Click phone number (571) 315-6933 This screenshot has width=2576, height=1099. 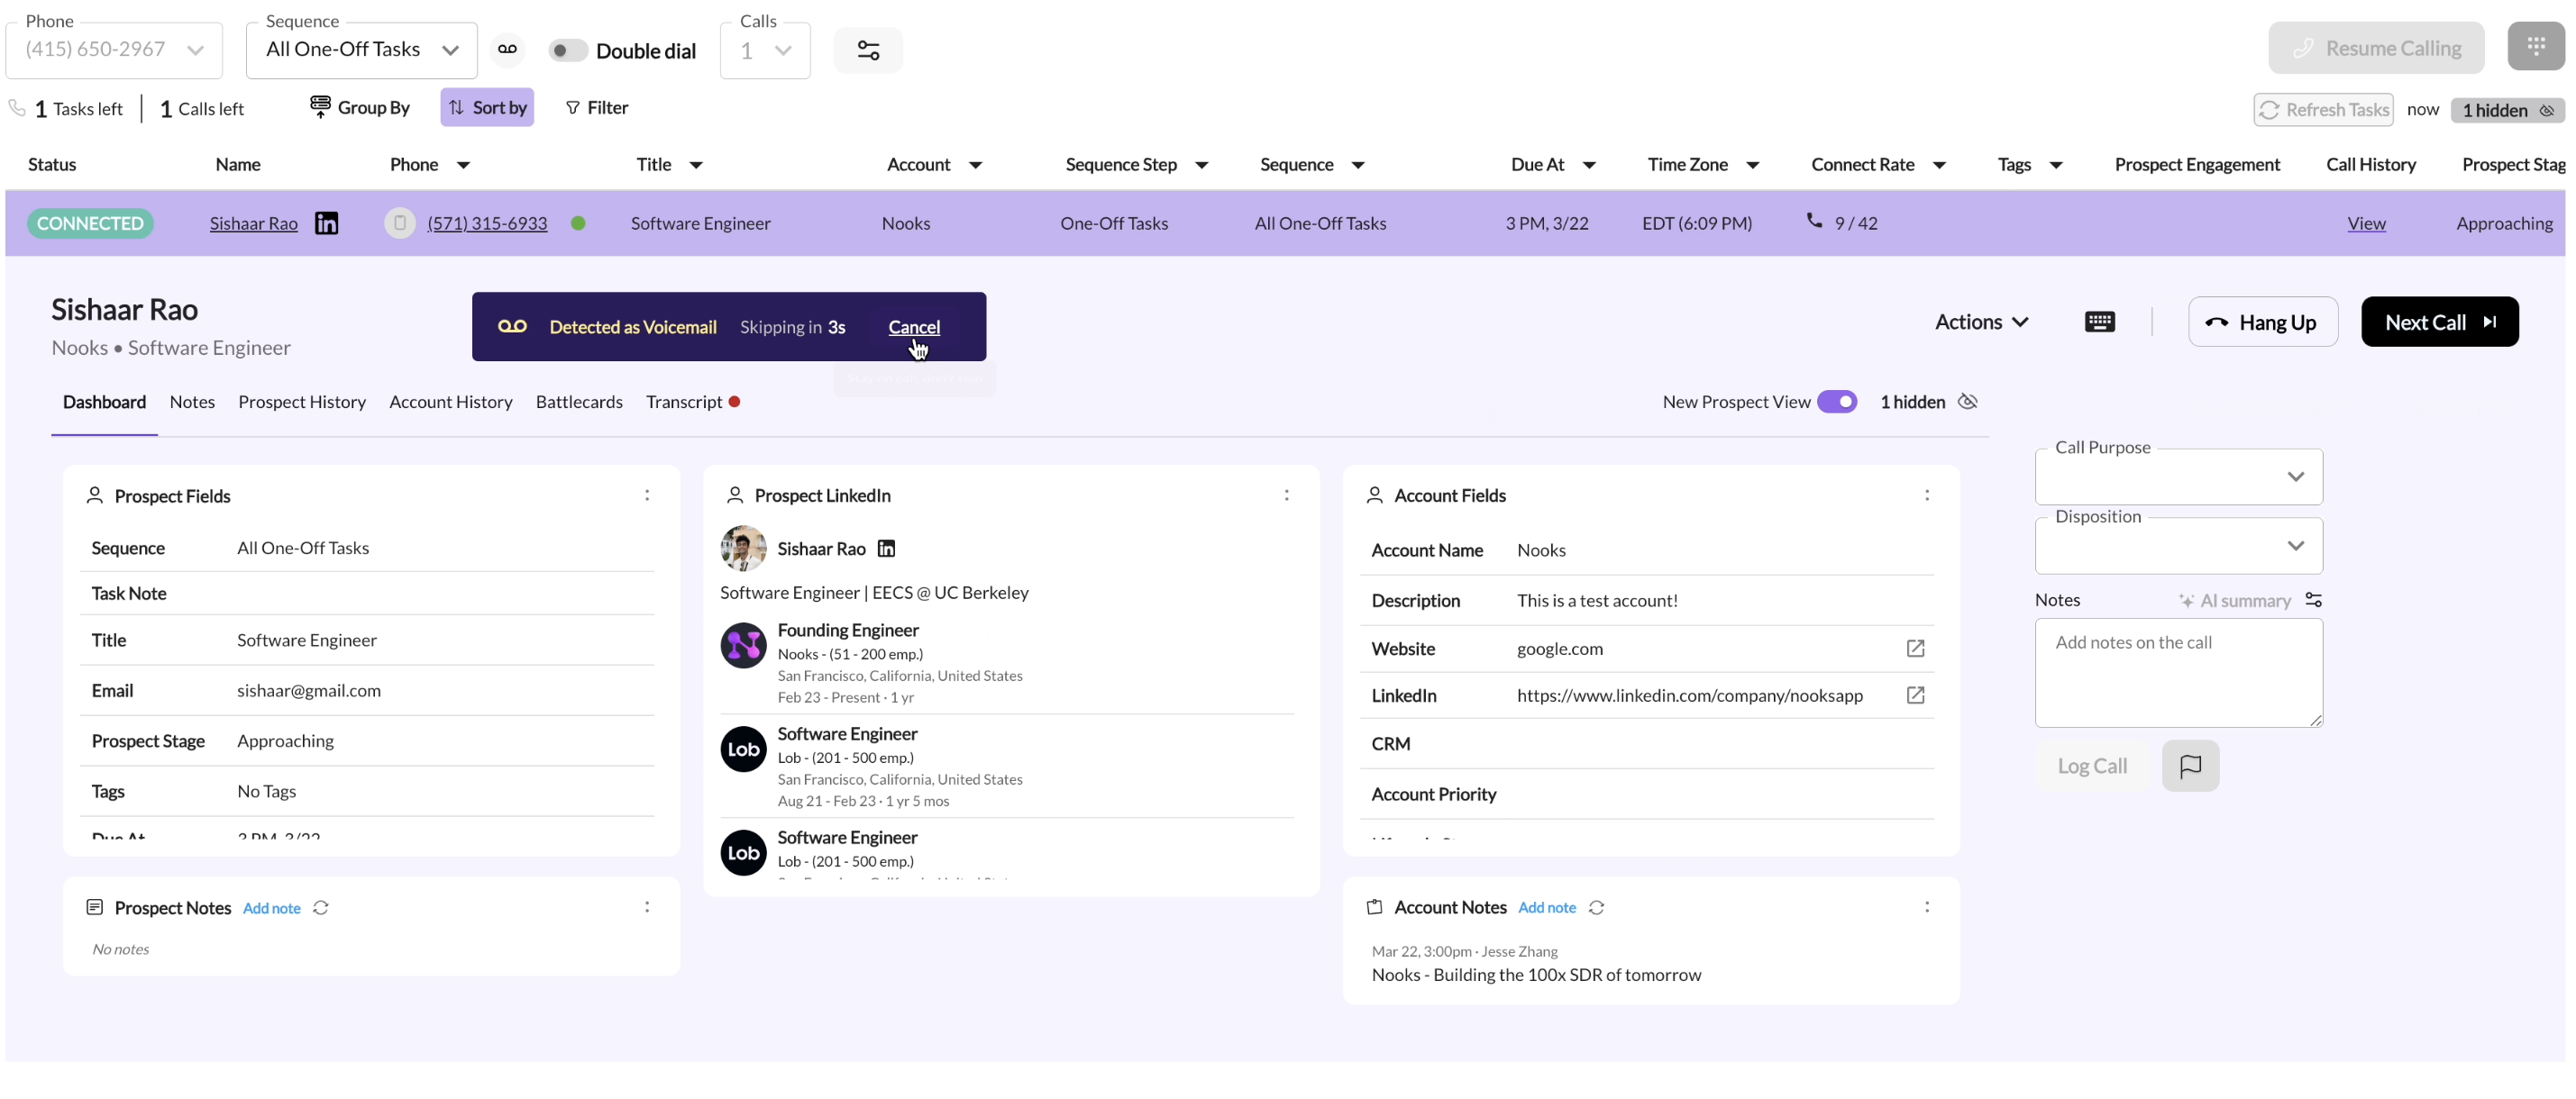click(x=487, y=223)
